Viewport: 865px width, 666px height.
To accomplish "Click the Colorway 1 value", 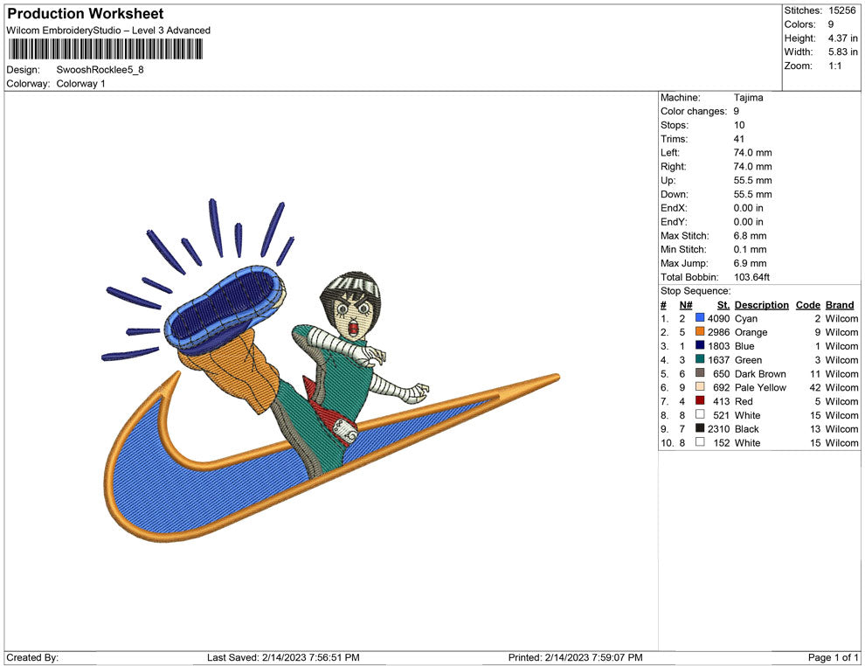I will (x=80, y=83).
